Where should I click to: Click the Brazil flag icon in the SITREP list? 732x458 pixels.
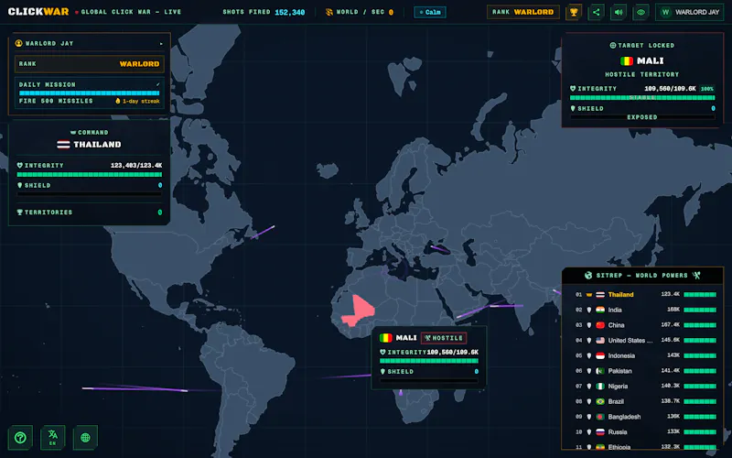(x=600, y=401)
